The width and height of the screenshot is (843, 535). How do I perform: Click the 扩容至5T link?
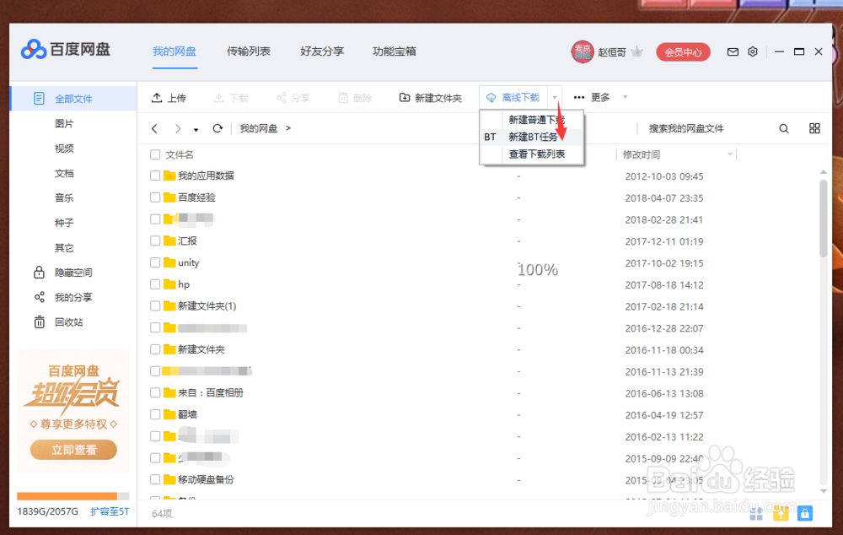tap(110, 511)
